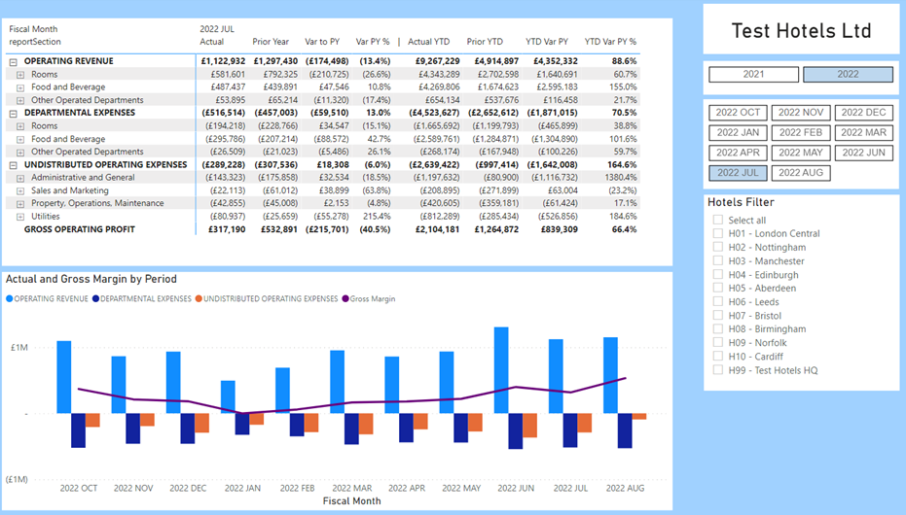Image resolution: width=906 pixels, height=515 pixels.
Task: Collapse the DEPARTMENTAL EXPENSES row group
Action: (x=14, y=113)
